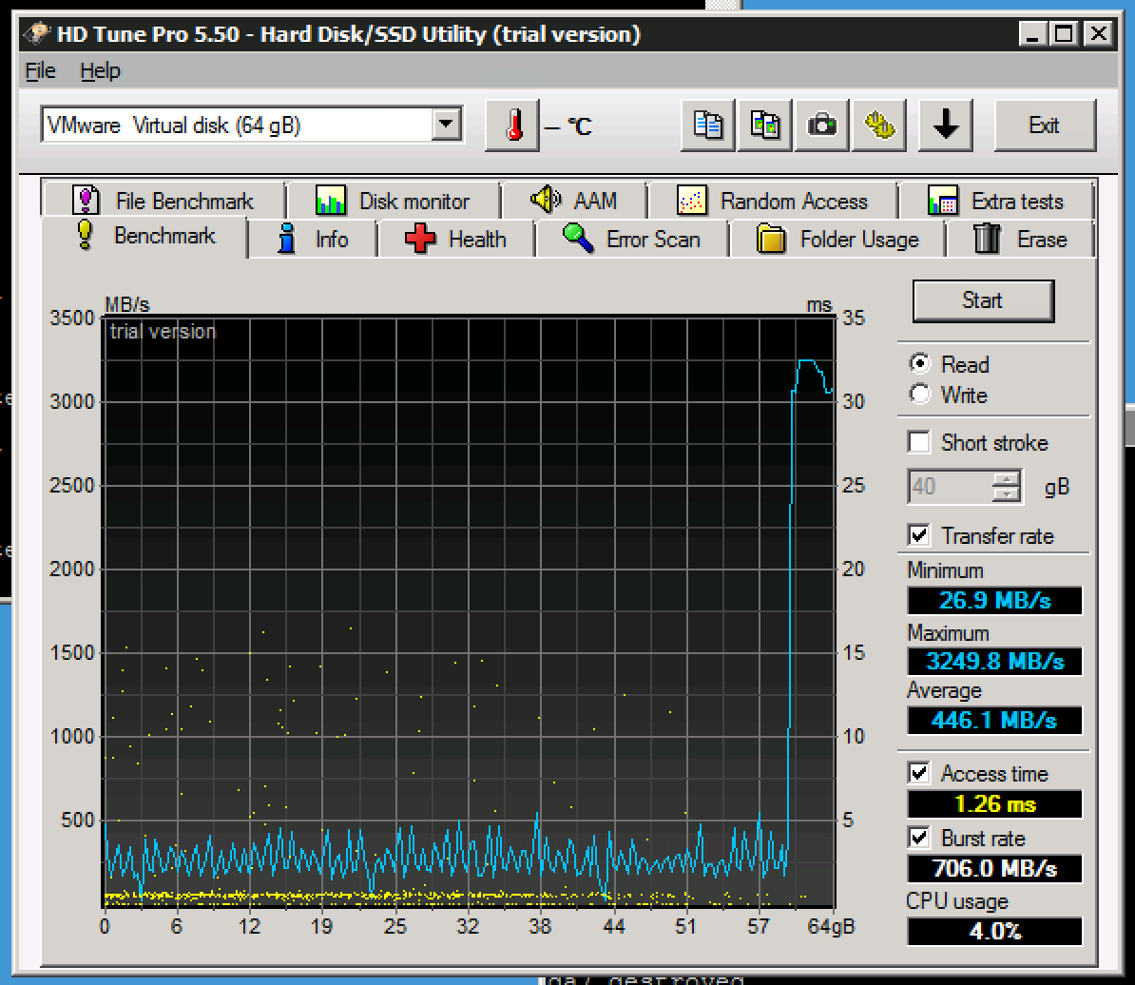The height and width of the screenshot is (985, 1135).
Task: Click the thermometer temperature icon button
Action: tap(512, 126)
